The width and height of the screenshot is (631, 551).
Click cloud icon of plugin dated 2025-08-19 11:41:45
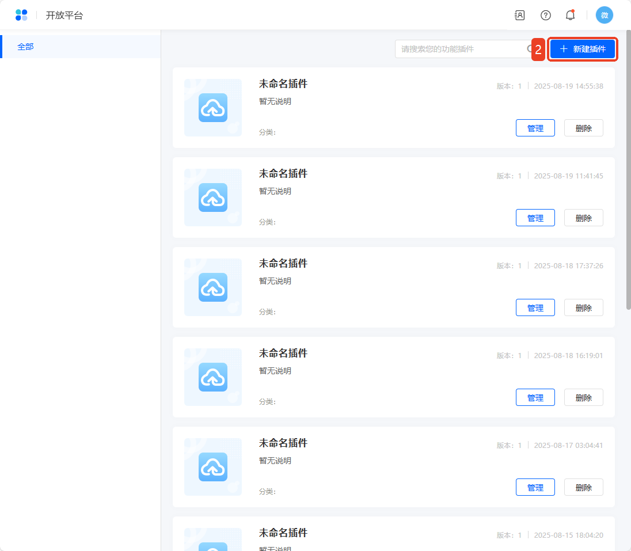coord(213,197)
